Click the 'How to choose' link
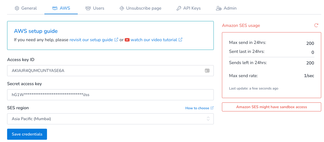Viewport: 324px width, 142px height. point(197,108)
